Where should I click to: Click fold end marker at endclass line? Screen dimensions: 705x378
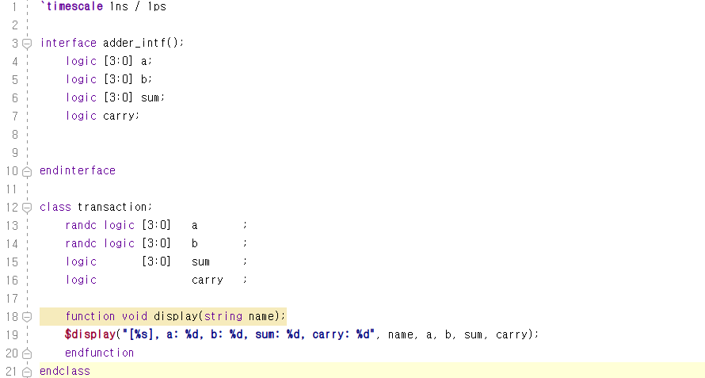(27, 372)
